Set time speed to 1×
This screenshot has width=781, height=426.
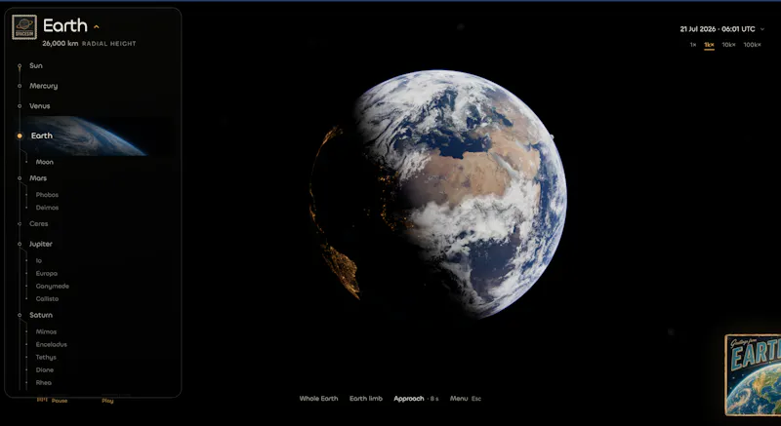(x=693, y=45)
